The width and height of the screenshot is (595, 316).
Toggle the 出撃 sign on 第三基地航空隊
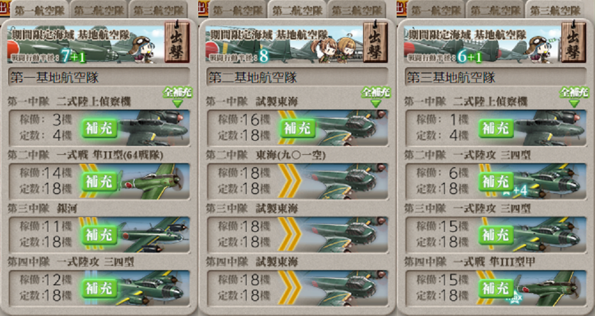(573, 42)
